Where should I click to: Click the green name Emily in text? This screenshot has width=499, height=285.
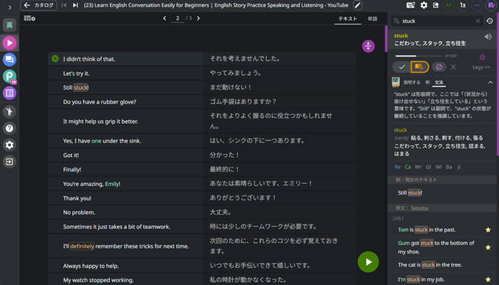point(111,184)
